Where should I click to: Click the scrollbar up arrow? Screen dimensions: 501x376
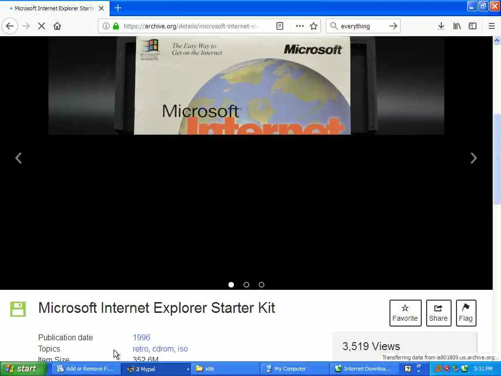pyautogui.click(x=497, y=40)
